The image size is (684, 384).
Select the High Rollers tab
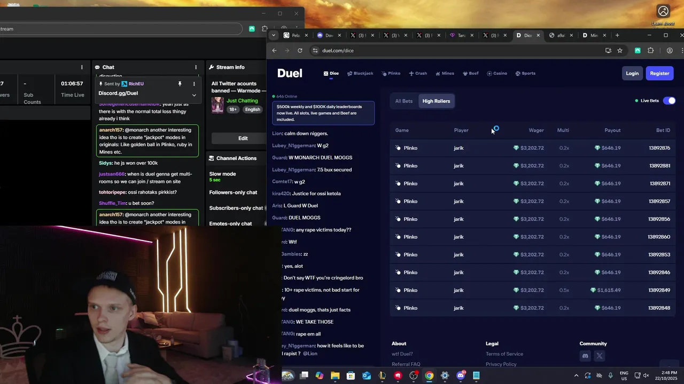click(436, 101)
